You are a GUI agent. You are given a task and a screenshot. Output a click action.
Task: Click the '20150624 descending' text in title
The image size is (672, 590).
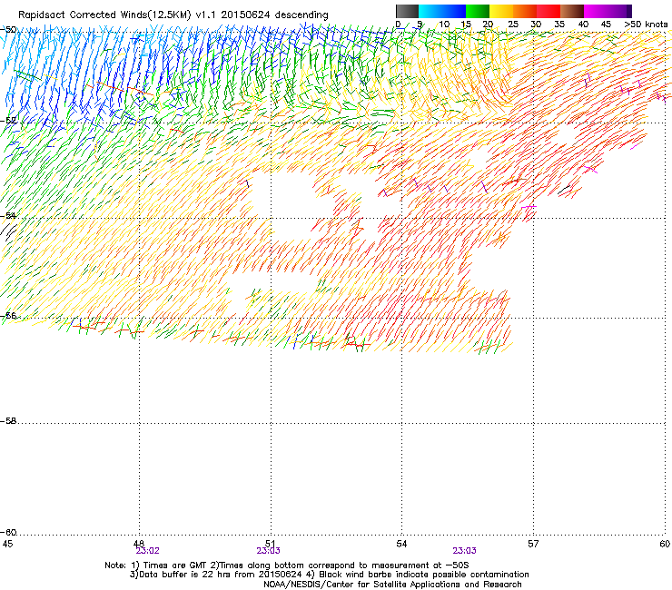pos(275,15)
